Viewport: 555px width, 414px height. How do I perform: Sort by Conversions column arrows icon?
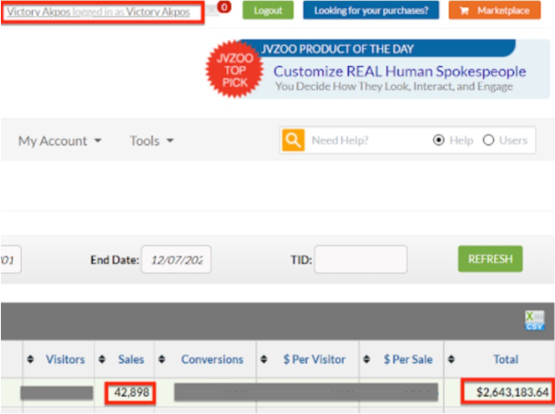pyautogui.click(x=162, y=359)
